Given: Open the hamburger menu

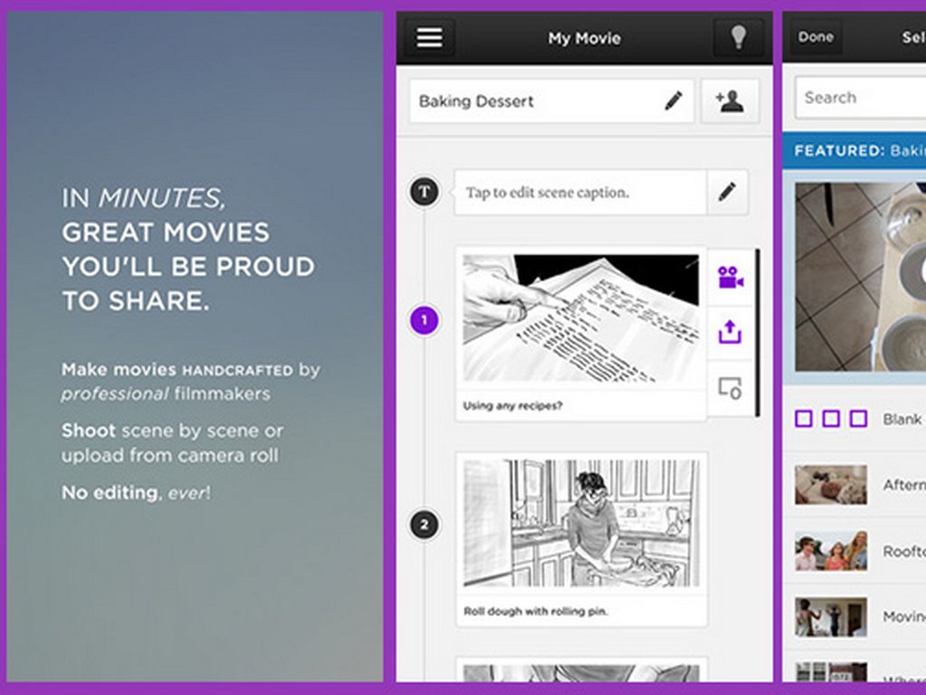Looking at the screenshot, I should pyautogui.click(x=430, y=38).
